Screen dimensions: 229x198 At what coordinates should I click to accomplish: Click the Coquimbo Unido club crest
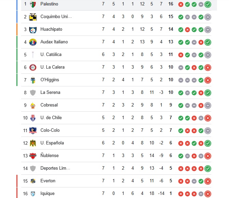point(33,17)
